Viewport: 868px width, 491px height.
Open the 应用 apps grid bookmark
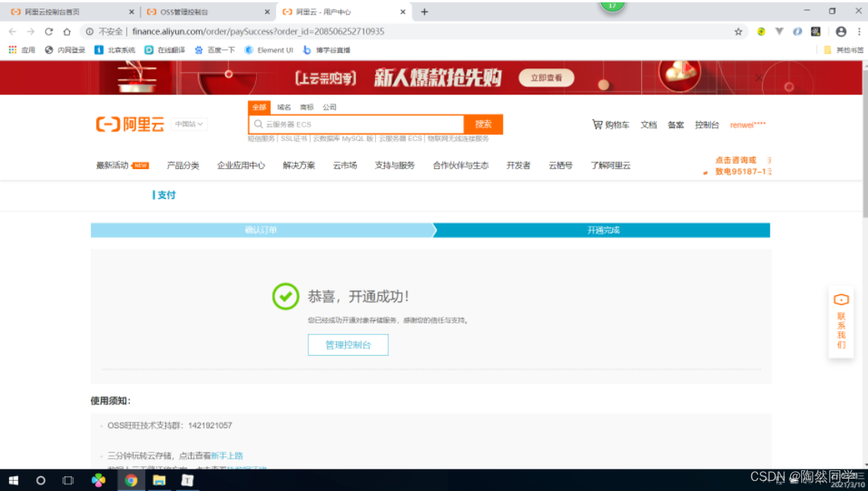click(22, 50)
